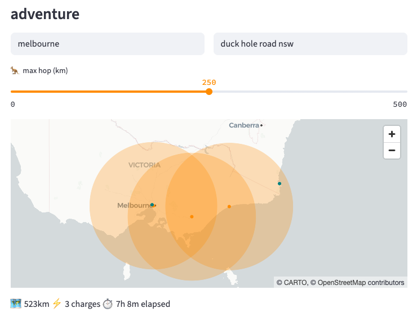Image resolution: width=417 pixels, height=317 pixels.
Task: Click the max hop slider handle at 250
Action: (209, 92)
